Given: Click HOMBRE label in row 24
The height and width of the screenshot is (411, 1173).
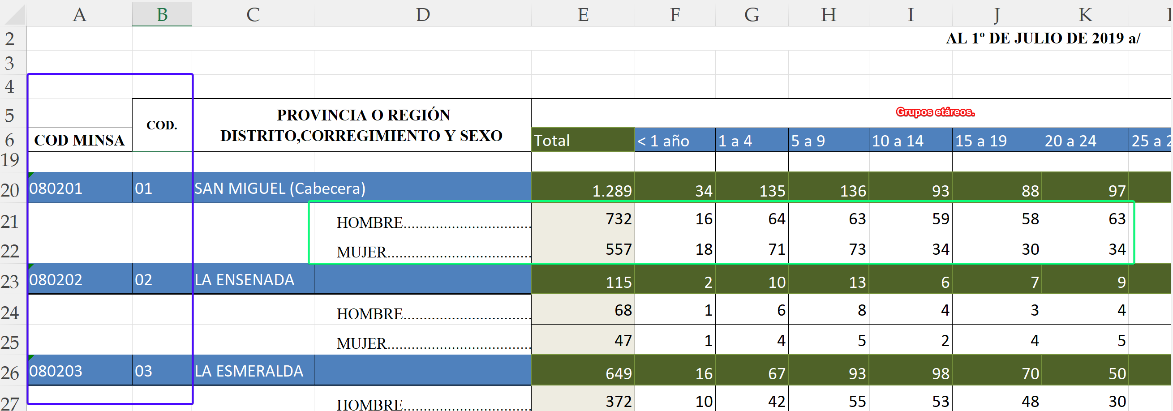Looking at the screenshot, I should (422, 309).
